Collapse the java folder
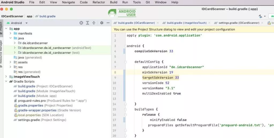This screenshot has height=138, width=274. (10, 38)
